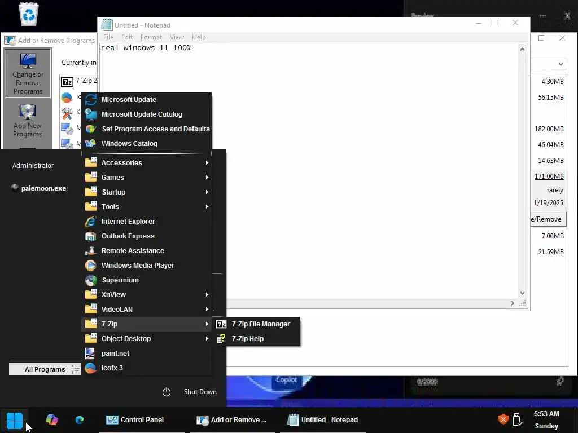Open Notepad Edit menu

127,37
